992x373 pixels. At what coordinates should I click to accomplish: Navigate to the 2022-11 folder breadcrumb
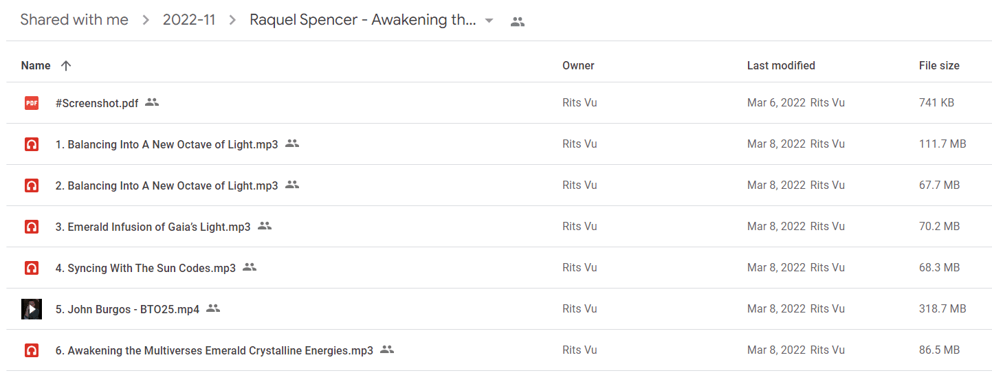189,20
